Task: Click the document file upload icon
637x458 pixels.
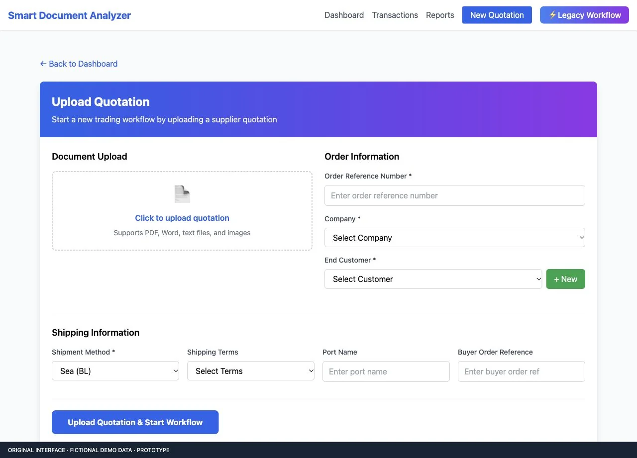Action: [182, 194]
